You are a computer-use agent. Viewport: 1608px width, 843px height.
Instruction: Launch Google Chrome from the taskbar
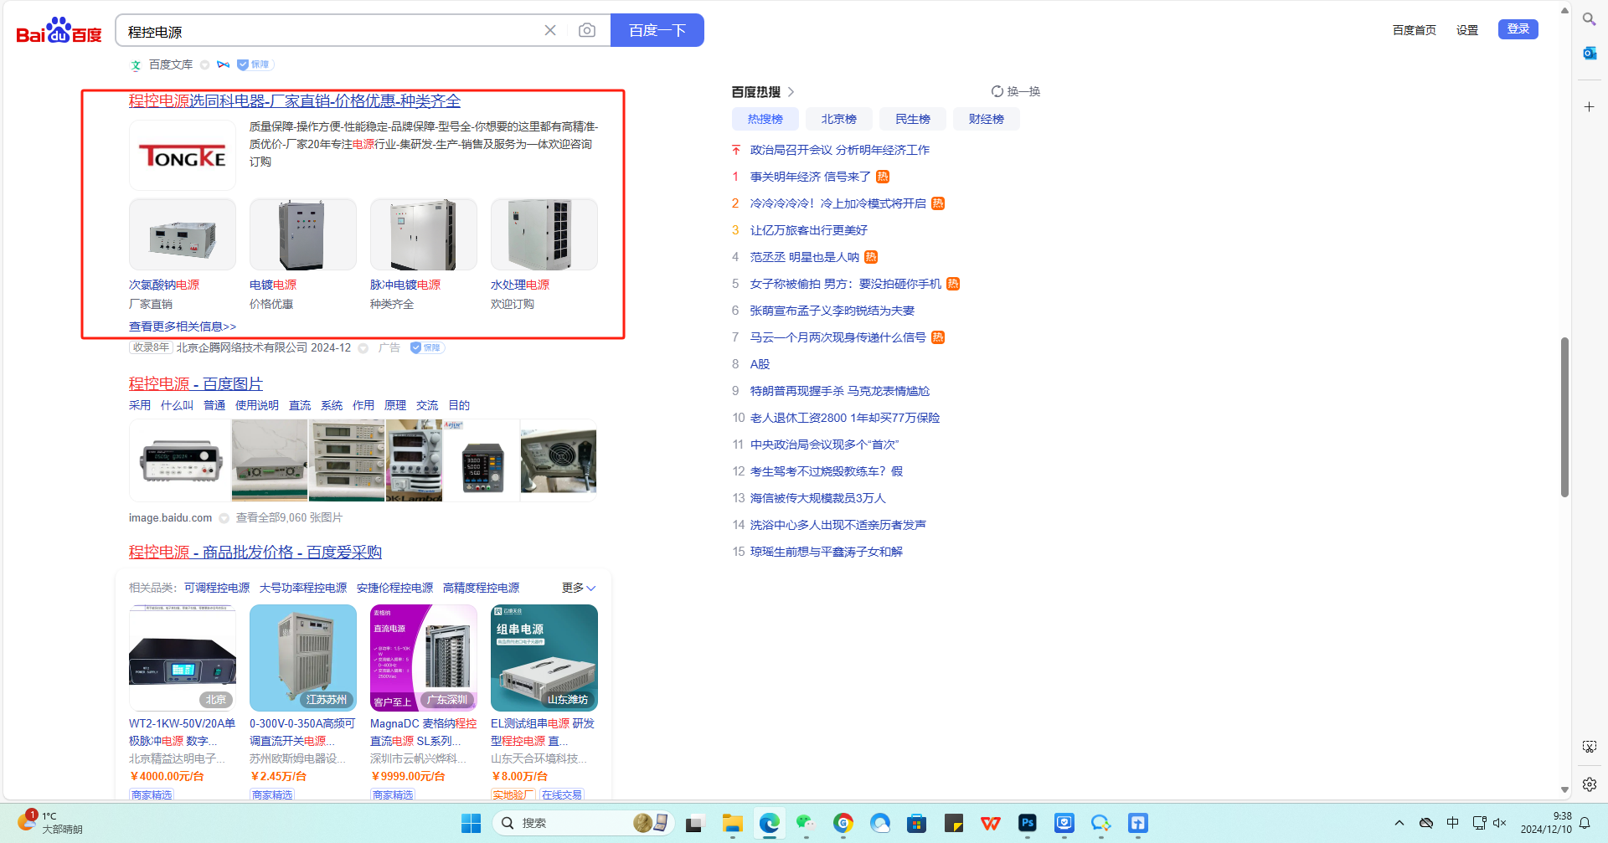(x=843, y=824)
